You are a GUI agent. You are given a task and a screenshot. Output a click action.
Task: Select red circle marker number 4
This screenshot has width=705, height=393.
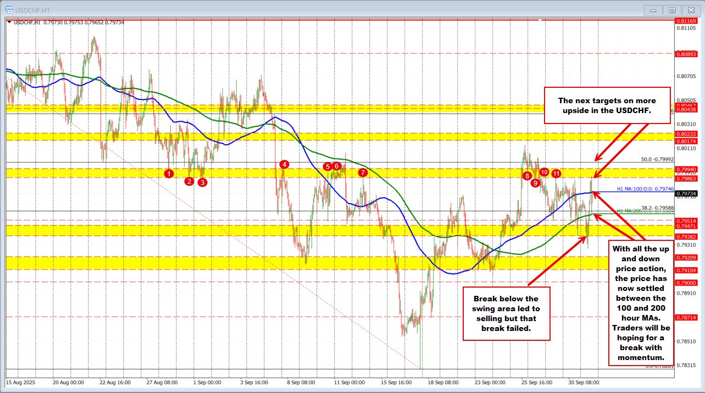pyautogui.click(x=284, y=164)
